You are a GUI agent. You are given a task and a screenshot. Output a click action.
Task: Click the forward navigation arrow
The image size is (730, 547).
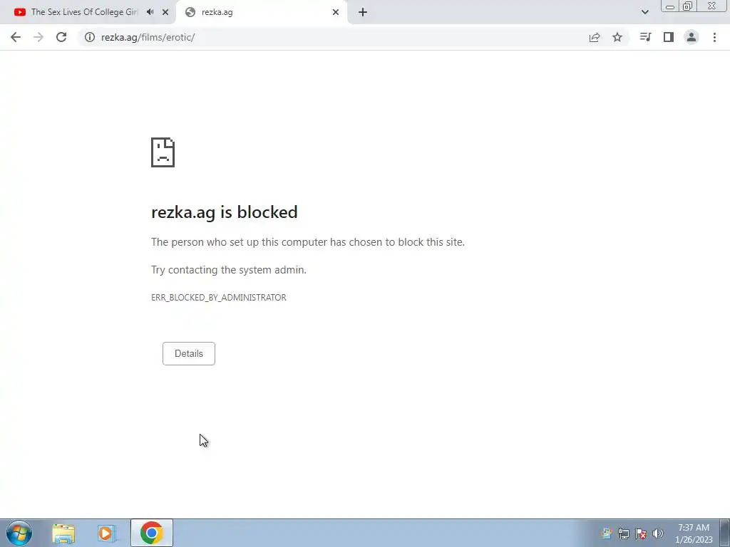point(38,37)
